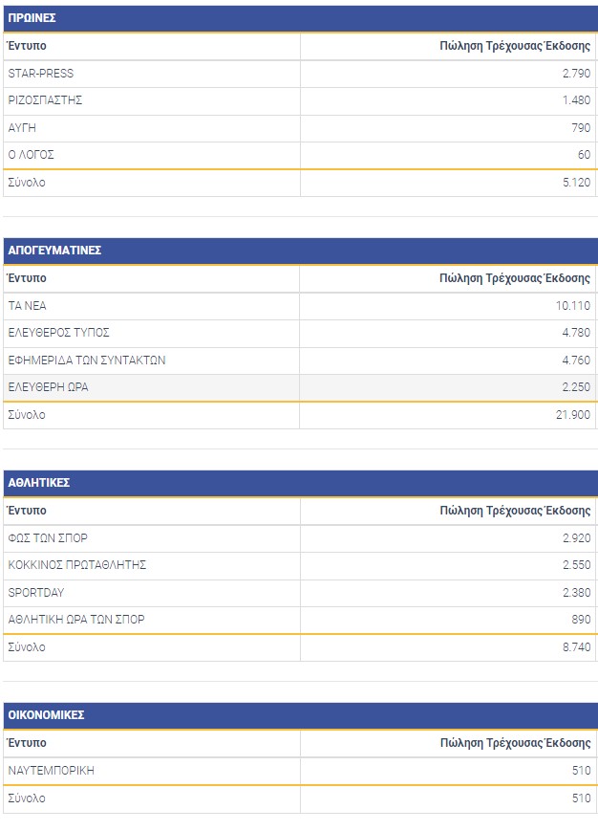
Task: Select the STAR-PRESS row name
Action: click(40, 74)
